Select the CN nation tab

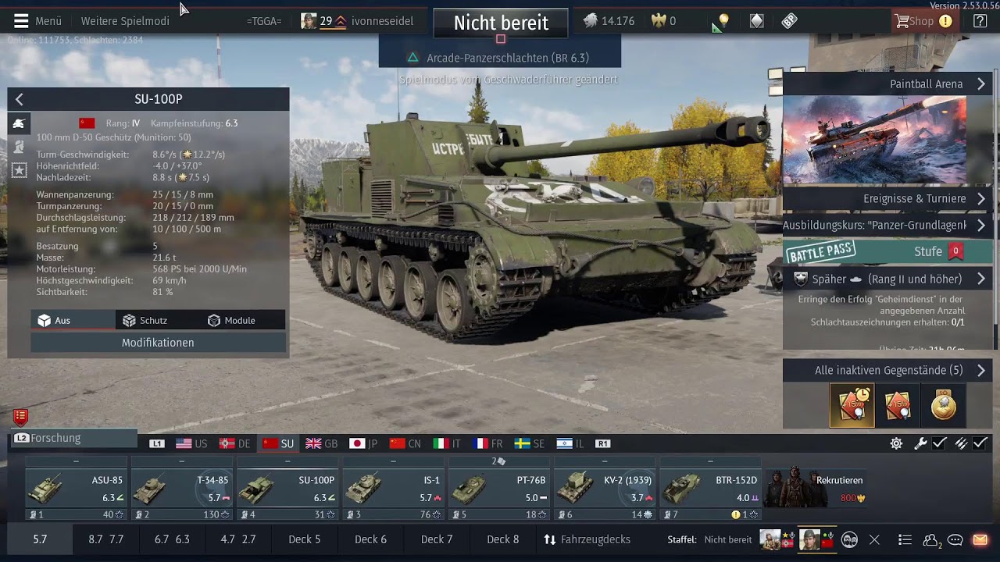(405, 443)
